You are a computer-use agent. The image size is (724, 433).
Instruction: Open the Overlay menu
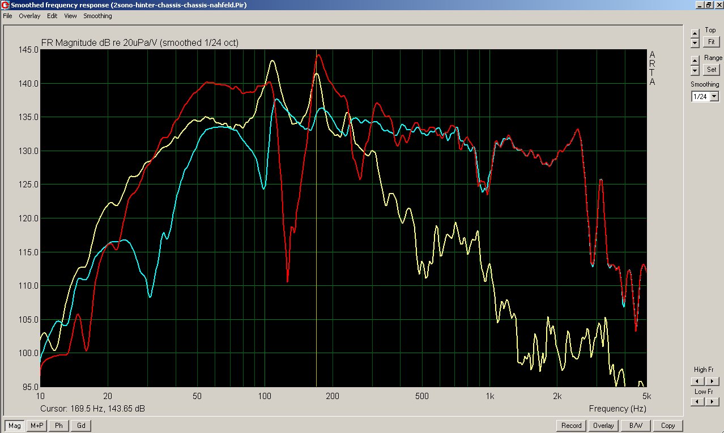(x=29, y=16)
